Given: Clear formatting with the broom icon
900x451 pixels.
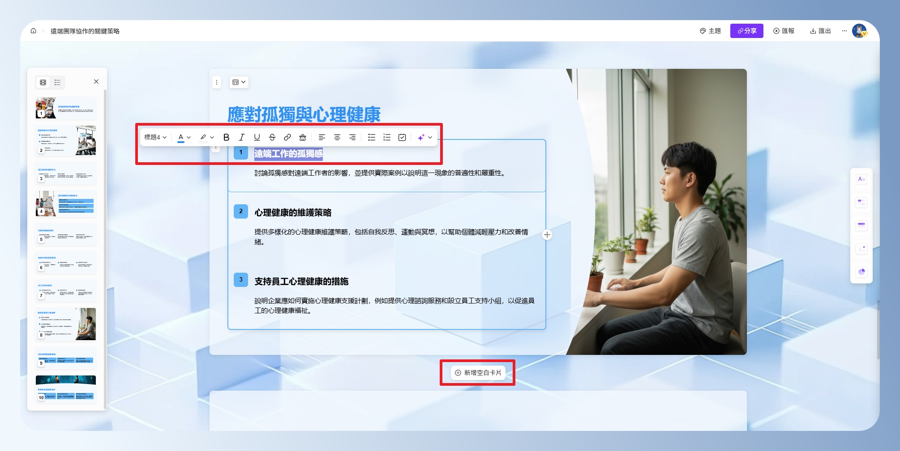Looking at the screenshot, I should (x=303, y=137).
